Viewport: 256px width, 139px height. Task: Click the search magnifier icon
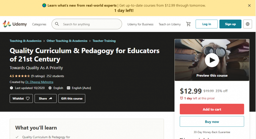coord(57,24)
